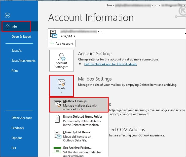Open Office Account page

[22, 118]
